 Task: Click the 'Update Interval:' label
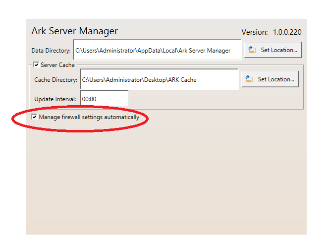pos(55,99)
